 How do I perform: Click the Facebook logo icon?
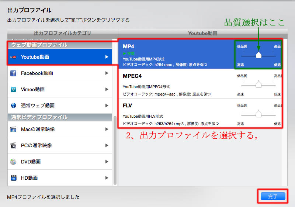13,73
